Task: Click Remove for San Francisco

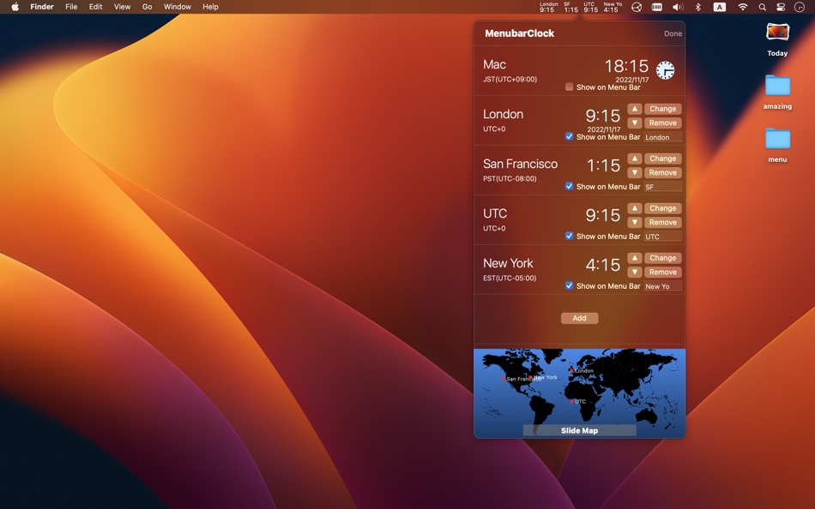Action: [662, 172]
